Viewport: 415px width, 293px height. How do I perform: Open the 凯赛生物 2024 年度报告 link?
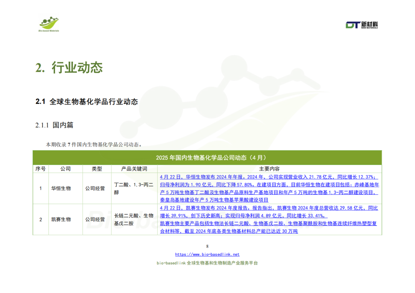[269, 212]
